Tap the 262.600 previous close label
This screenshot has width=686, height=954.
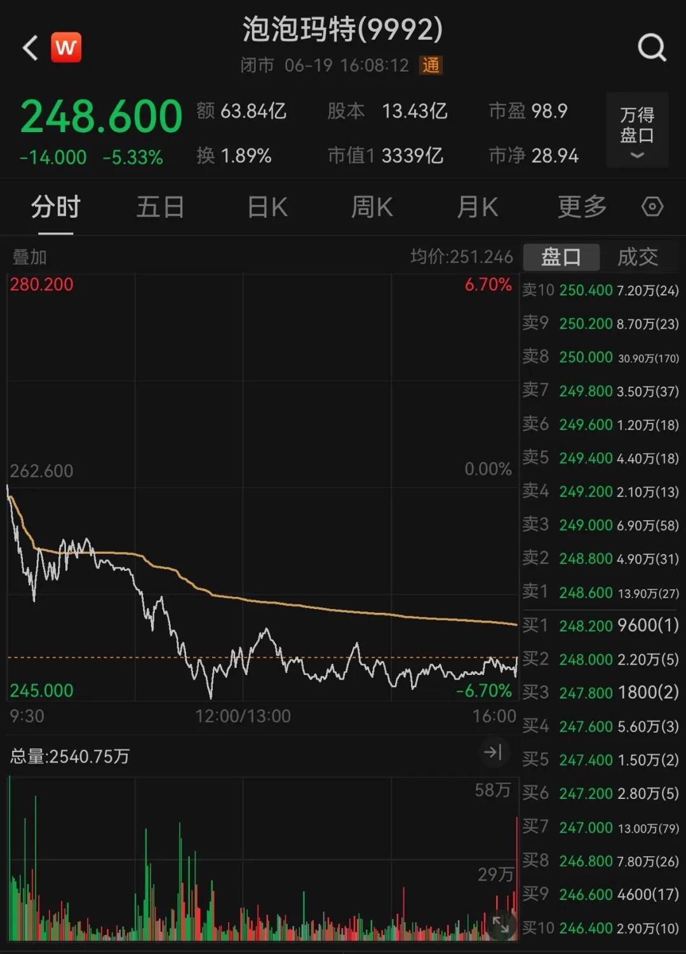[41, 471]
